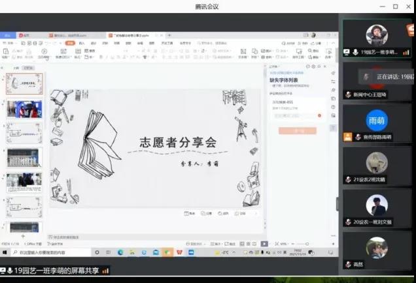Viewport: 416px width, 283px height.
Task: Select the 开始 ribbon tab
Action: pyautogui.click(x=70, y=43)
